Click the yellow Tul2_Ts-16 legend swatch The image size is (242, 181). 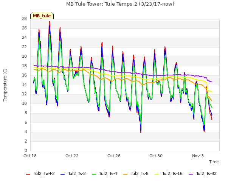(x=157, y=174)
